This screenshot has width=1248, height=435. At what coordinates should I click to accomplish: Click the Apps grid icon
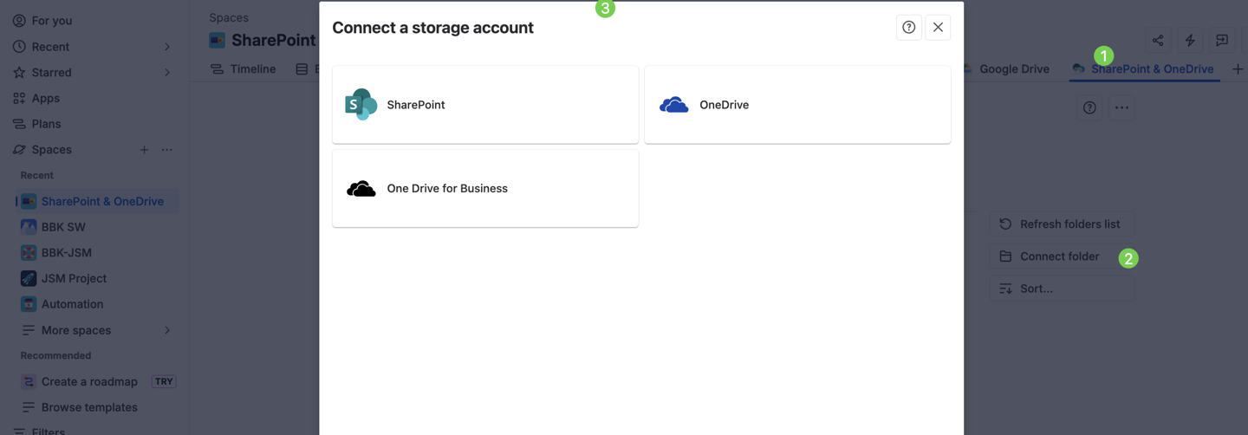[x=19, y=98]
